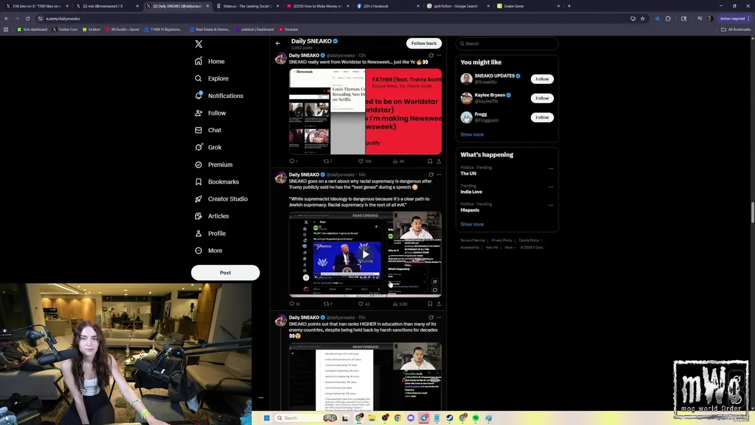The width and height of the screenshot is (755, 425).
Task: Open the red FATHER Spotify image
Action: click(403, 112)
